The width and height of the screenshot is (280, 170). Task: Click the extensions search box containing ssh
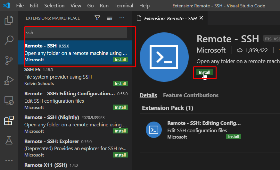click(x=76, y=32)
